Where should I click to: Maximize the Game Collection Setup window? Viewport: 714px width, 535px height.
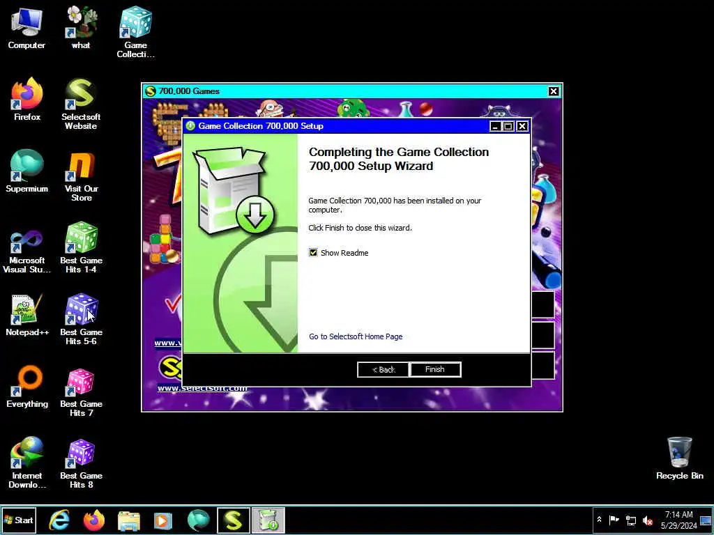click(x=508, y=126)
